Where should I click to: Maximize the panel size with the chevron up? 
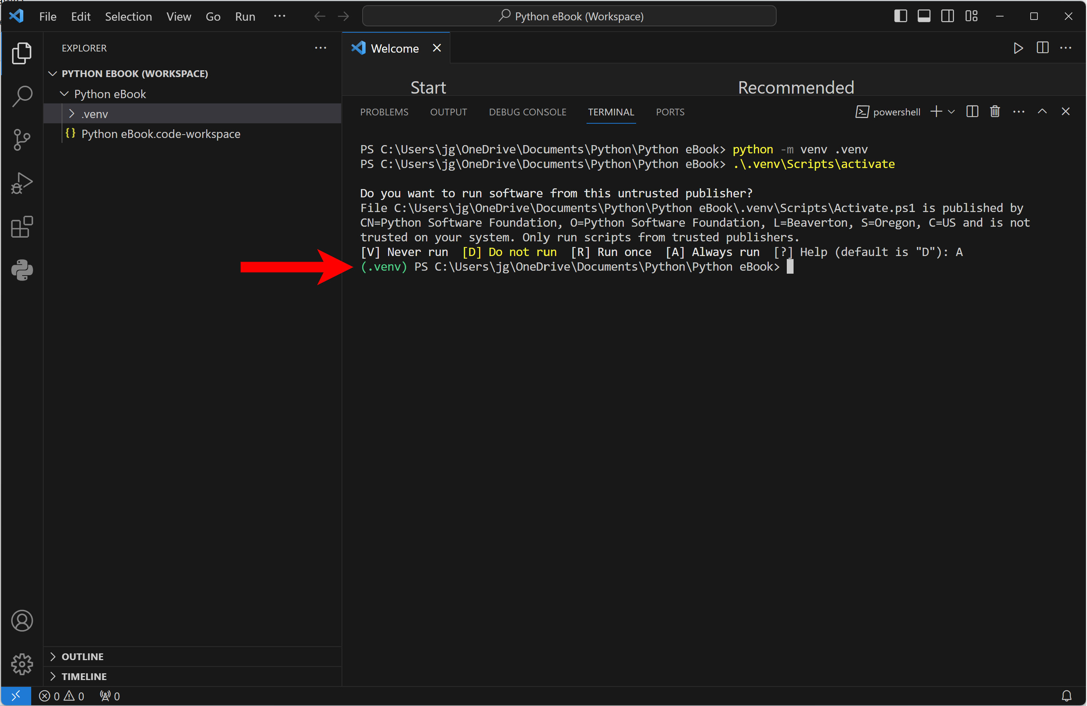[1042, 112]
